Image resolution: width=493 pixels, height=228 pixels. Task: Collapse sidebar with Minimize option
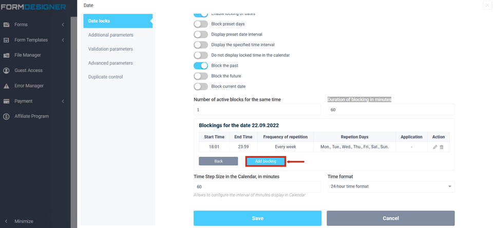(24, 221)
